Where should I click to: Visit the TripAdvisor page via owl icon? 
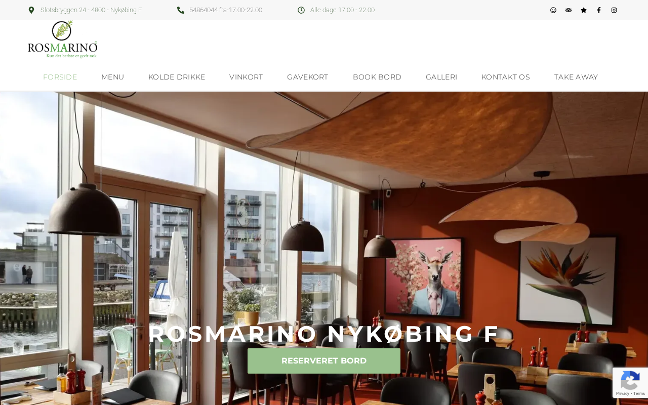tap(569, 10)
